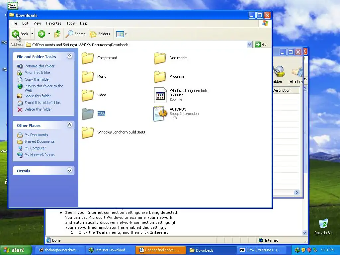The height and width of the screenshot is (255, 340).
Task: Open the Forward history dropdown arrow
Action: pos(49,34)
